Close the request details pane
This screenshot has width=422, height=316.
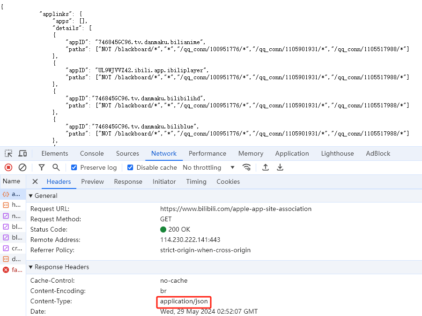coord(35,181)
